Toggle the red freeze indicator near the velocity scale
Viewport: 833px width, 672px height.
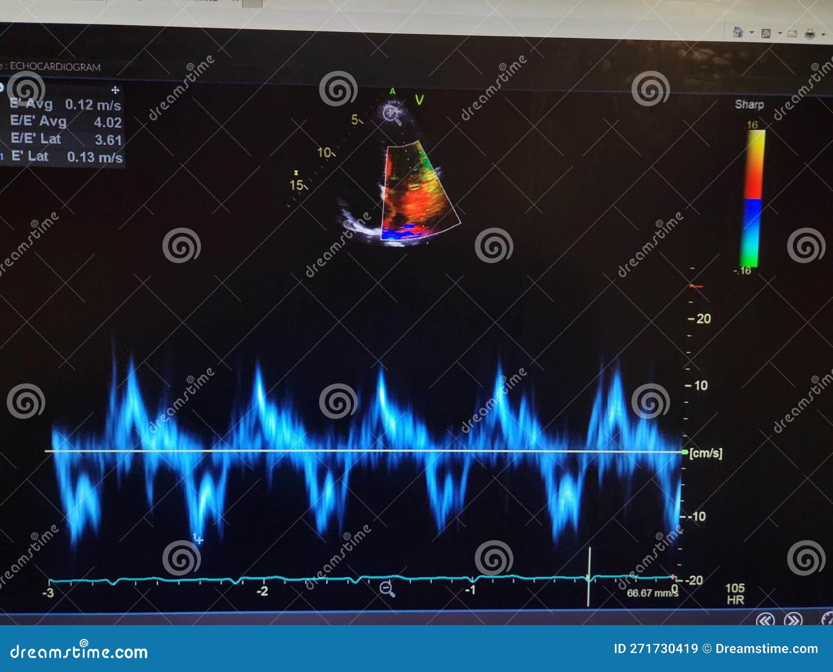(696, 285)
